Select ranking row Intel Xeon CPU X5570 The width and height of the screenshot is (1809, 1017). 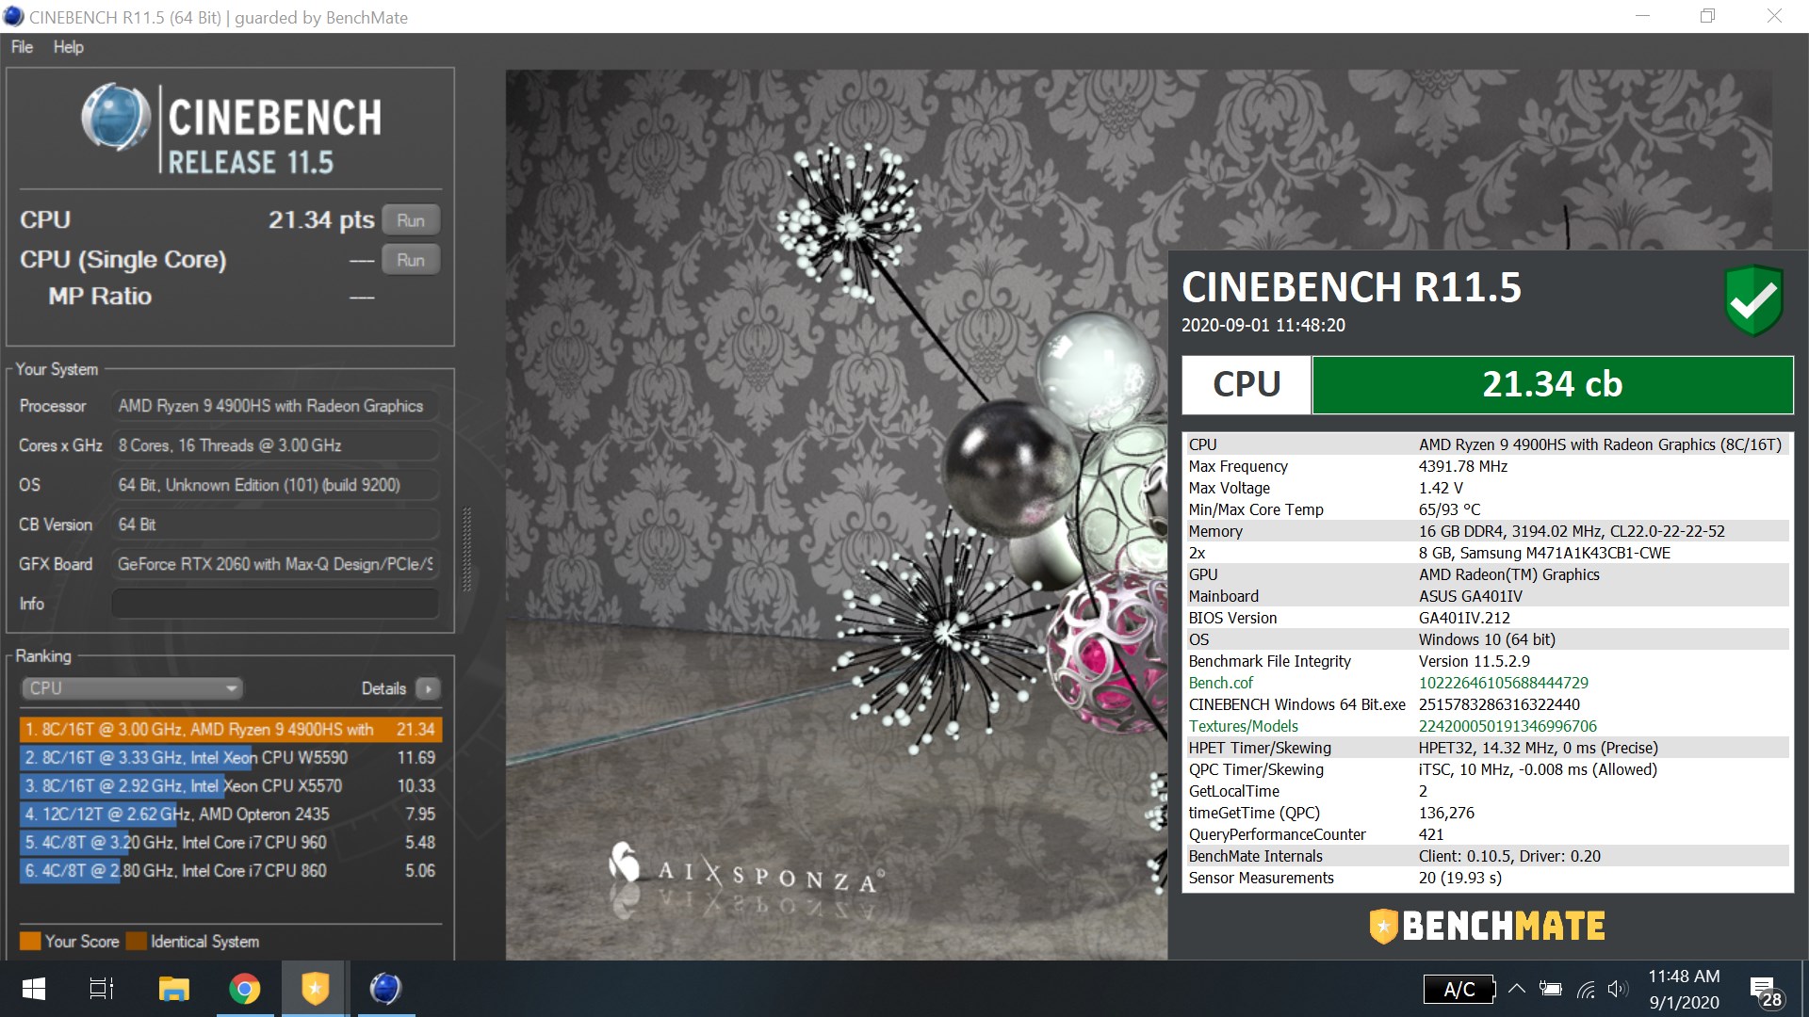230,785
